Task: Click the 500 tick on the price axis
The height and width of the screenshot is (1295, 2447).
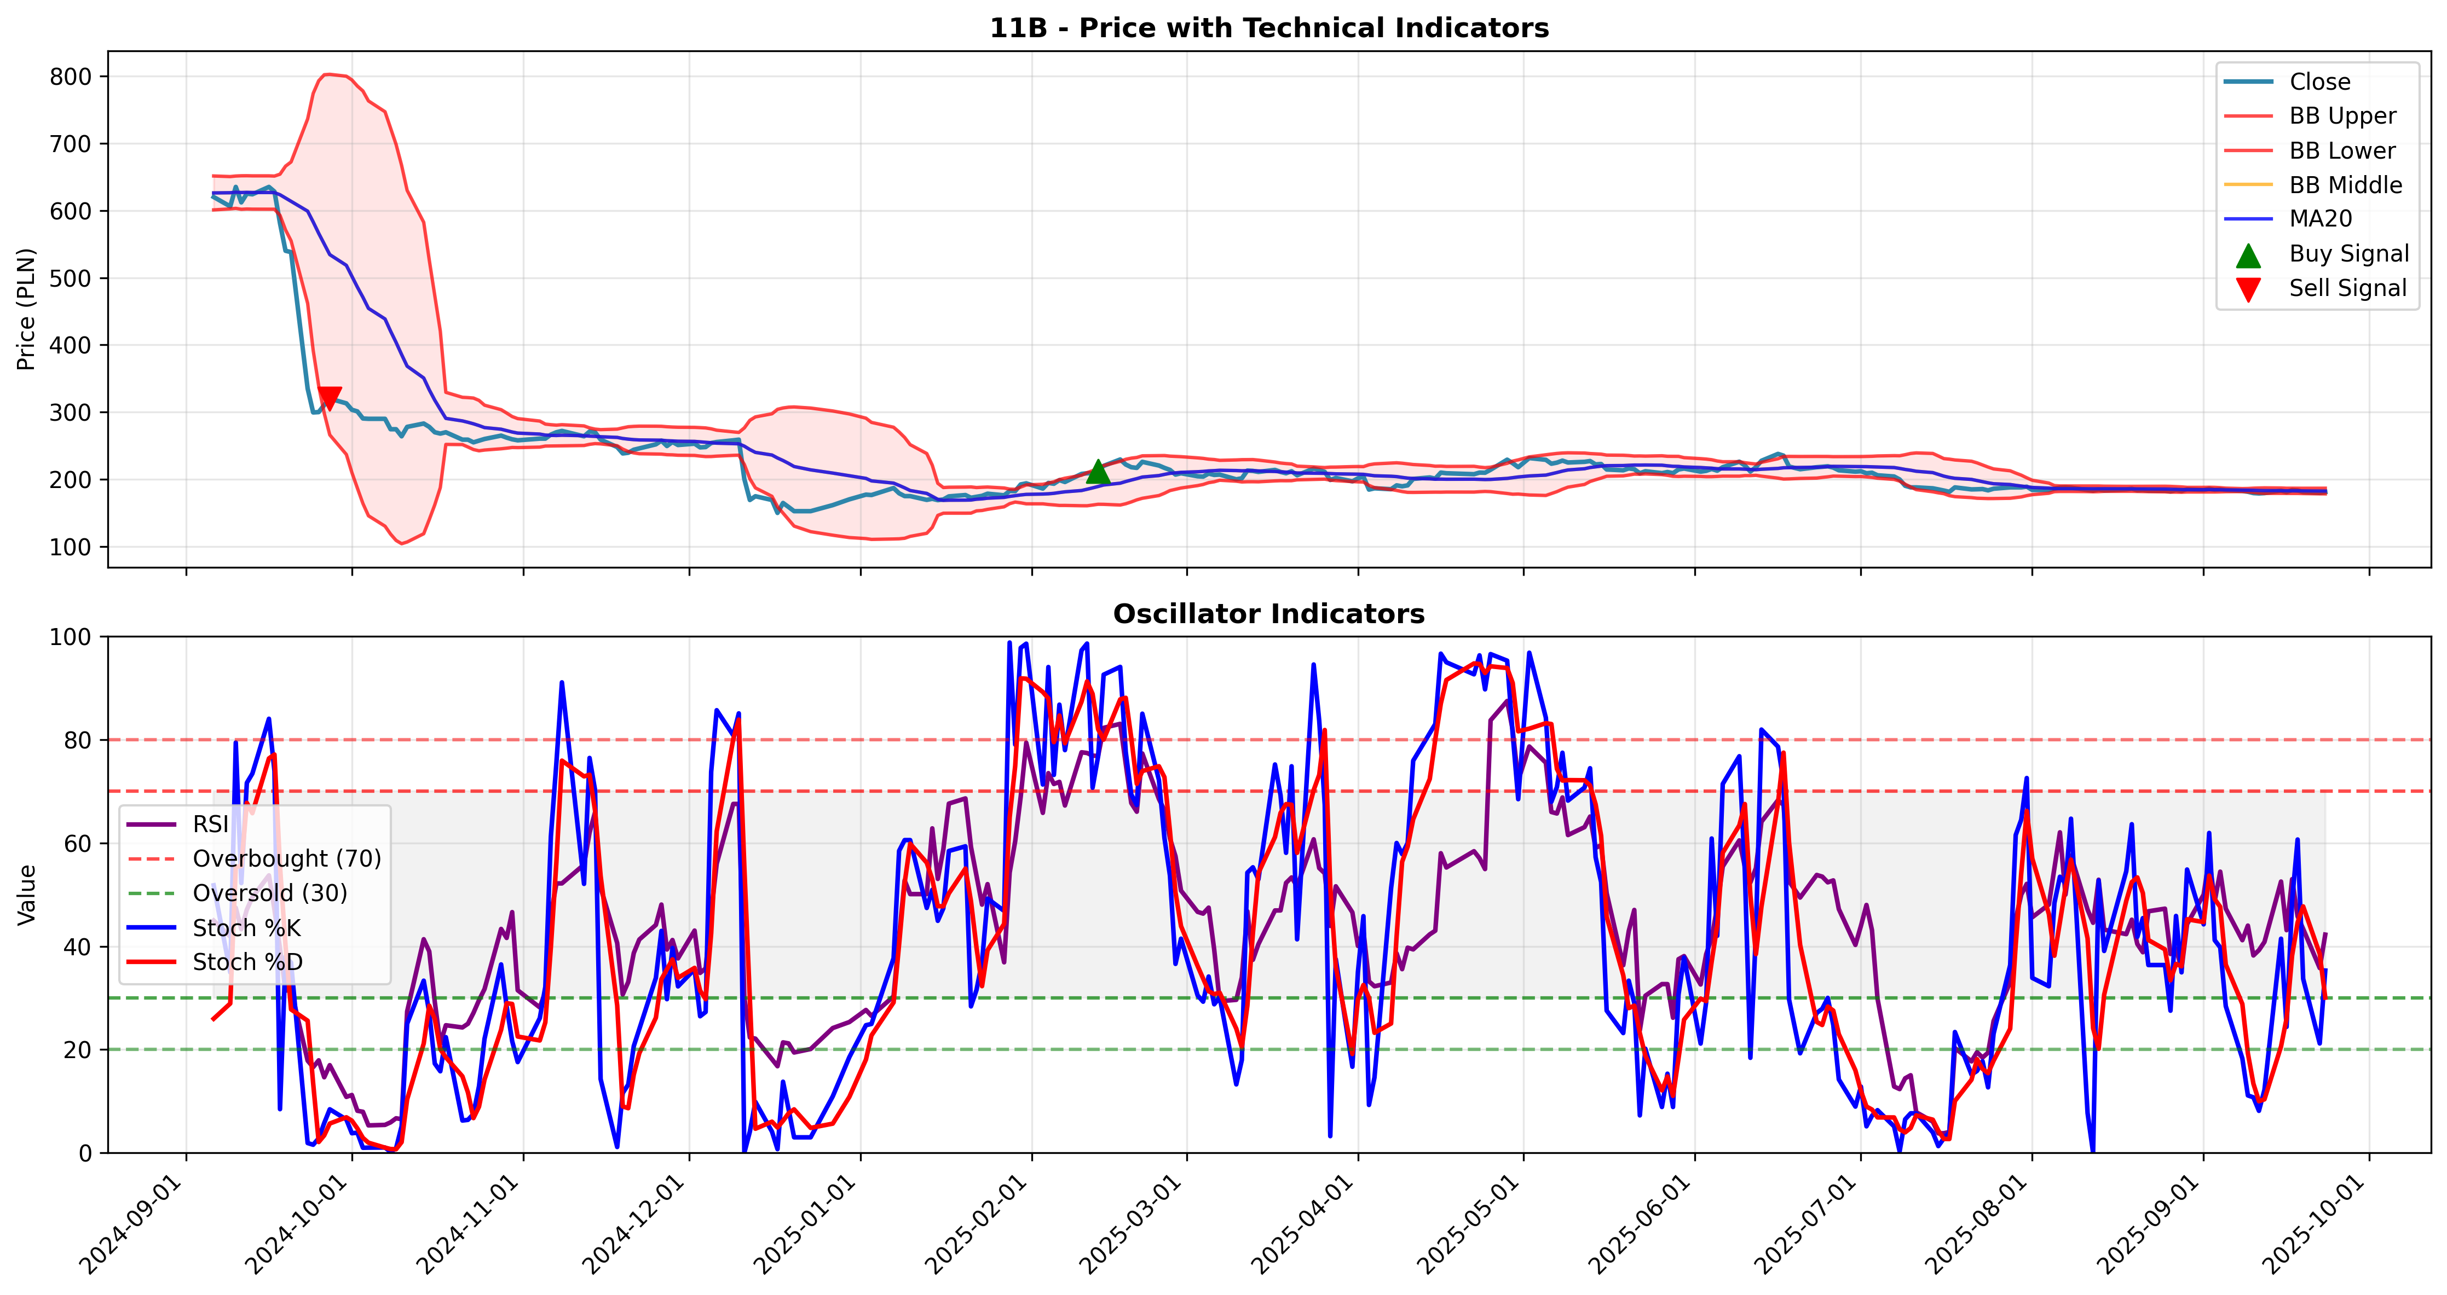Action: point(71,278)
